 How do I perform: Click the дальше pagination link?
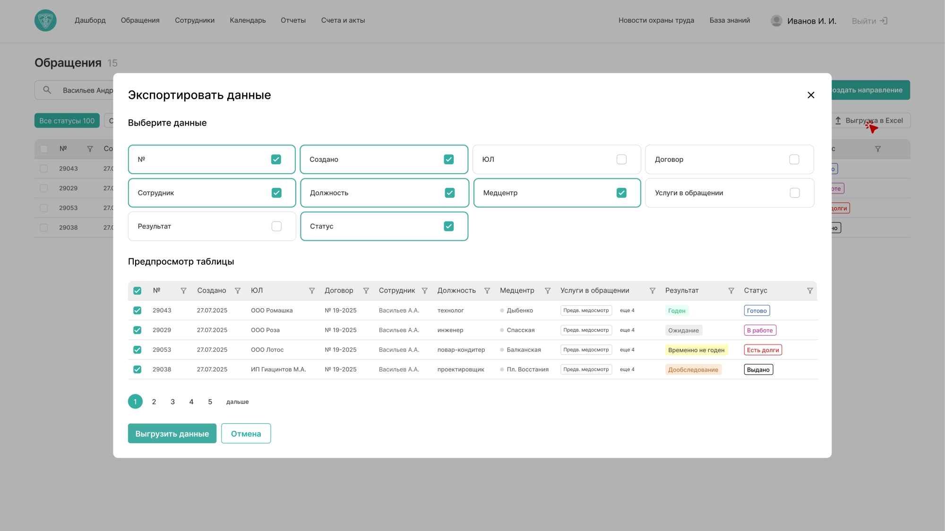click(237, 402)
